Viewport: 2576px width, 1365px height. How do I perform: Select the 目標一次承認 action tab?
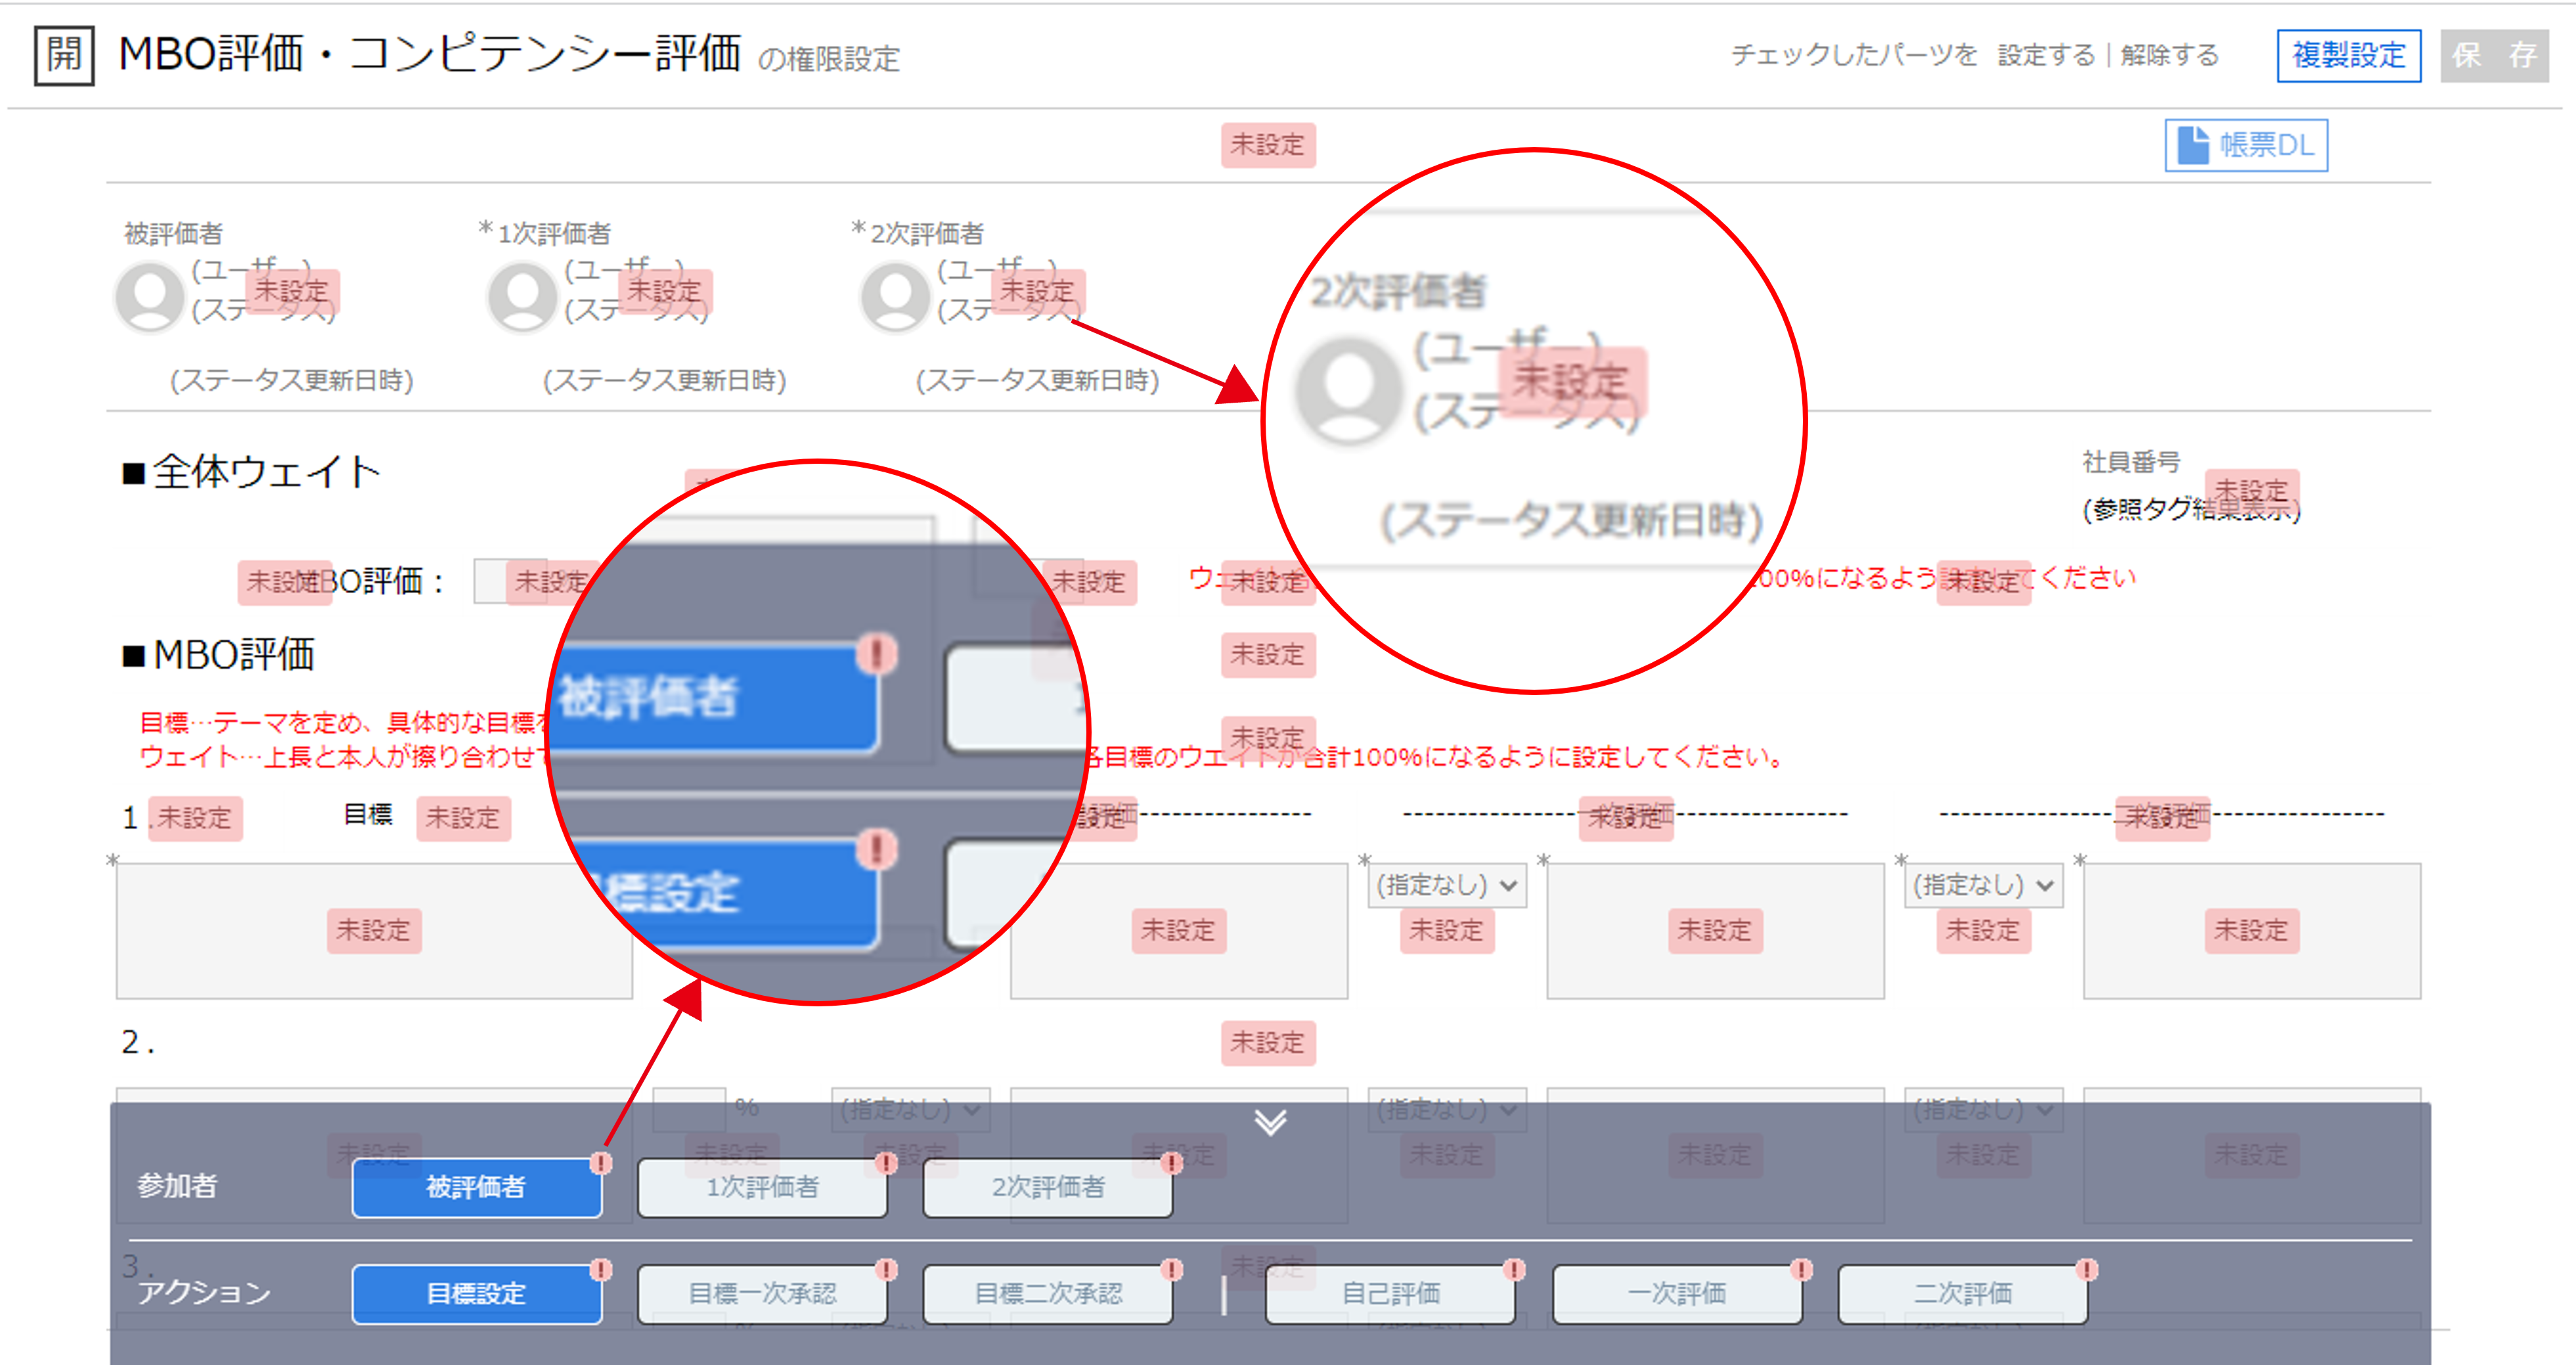tap(762, 1294)
